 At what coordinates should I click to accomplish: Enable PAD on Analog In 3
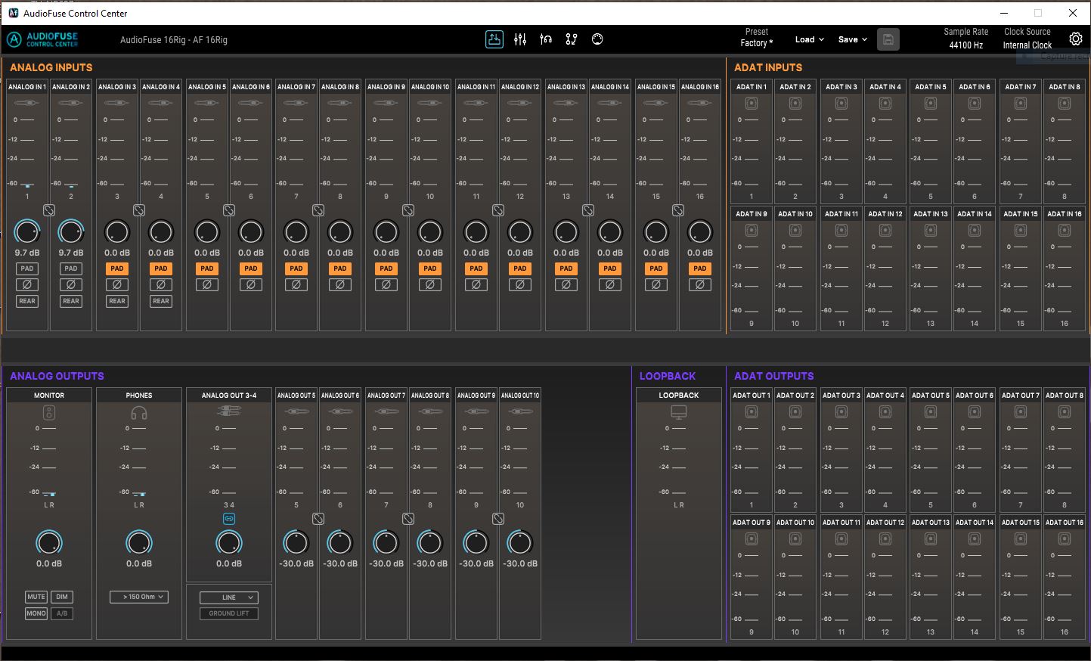[116, 268]
